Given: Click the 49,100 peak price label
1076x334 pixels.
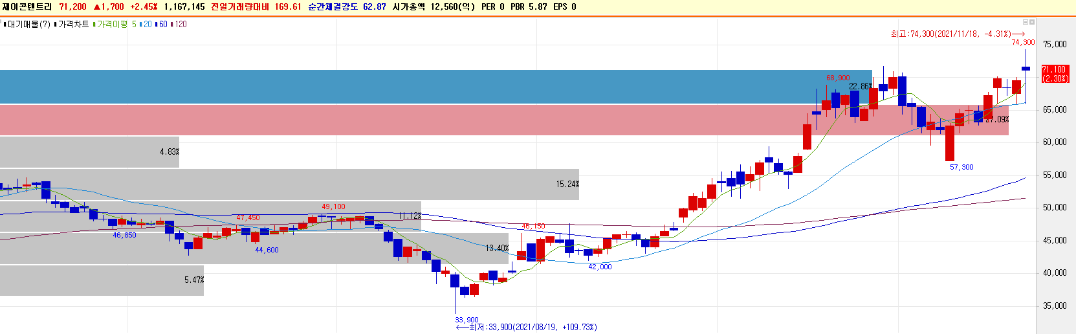Looking at the screenshot, I should (x=334, y=207).
